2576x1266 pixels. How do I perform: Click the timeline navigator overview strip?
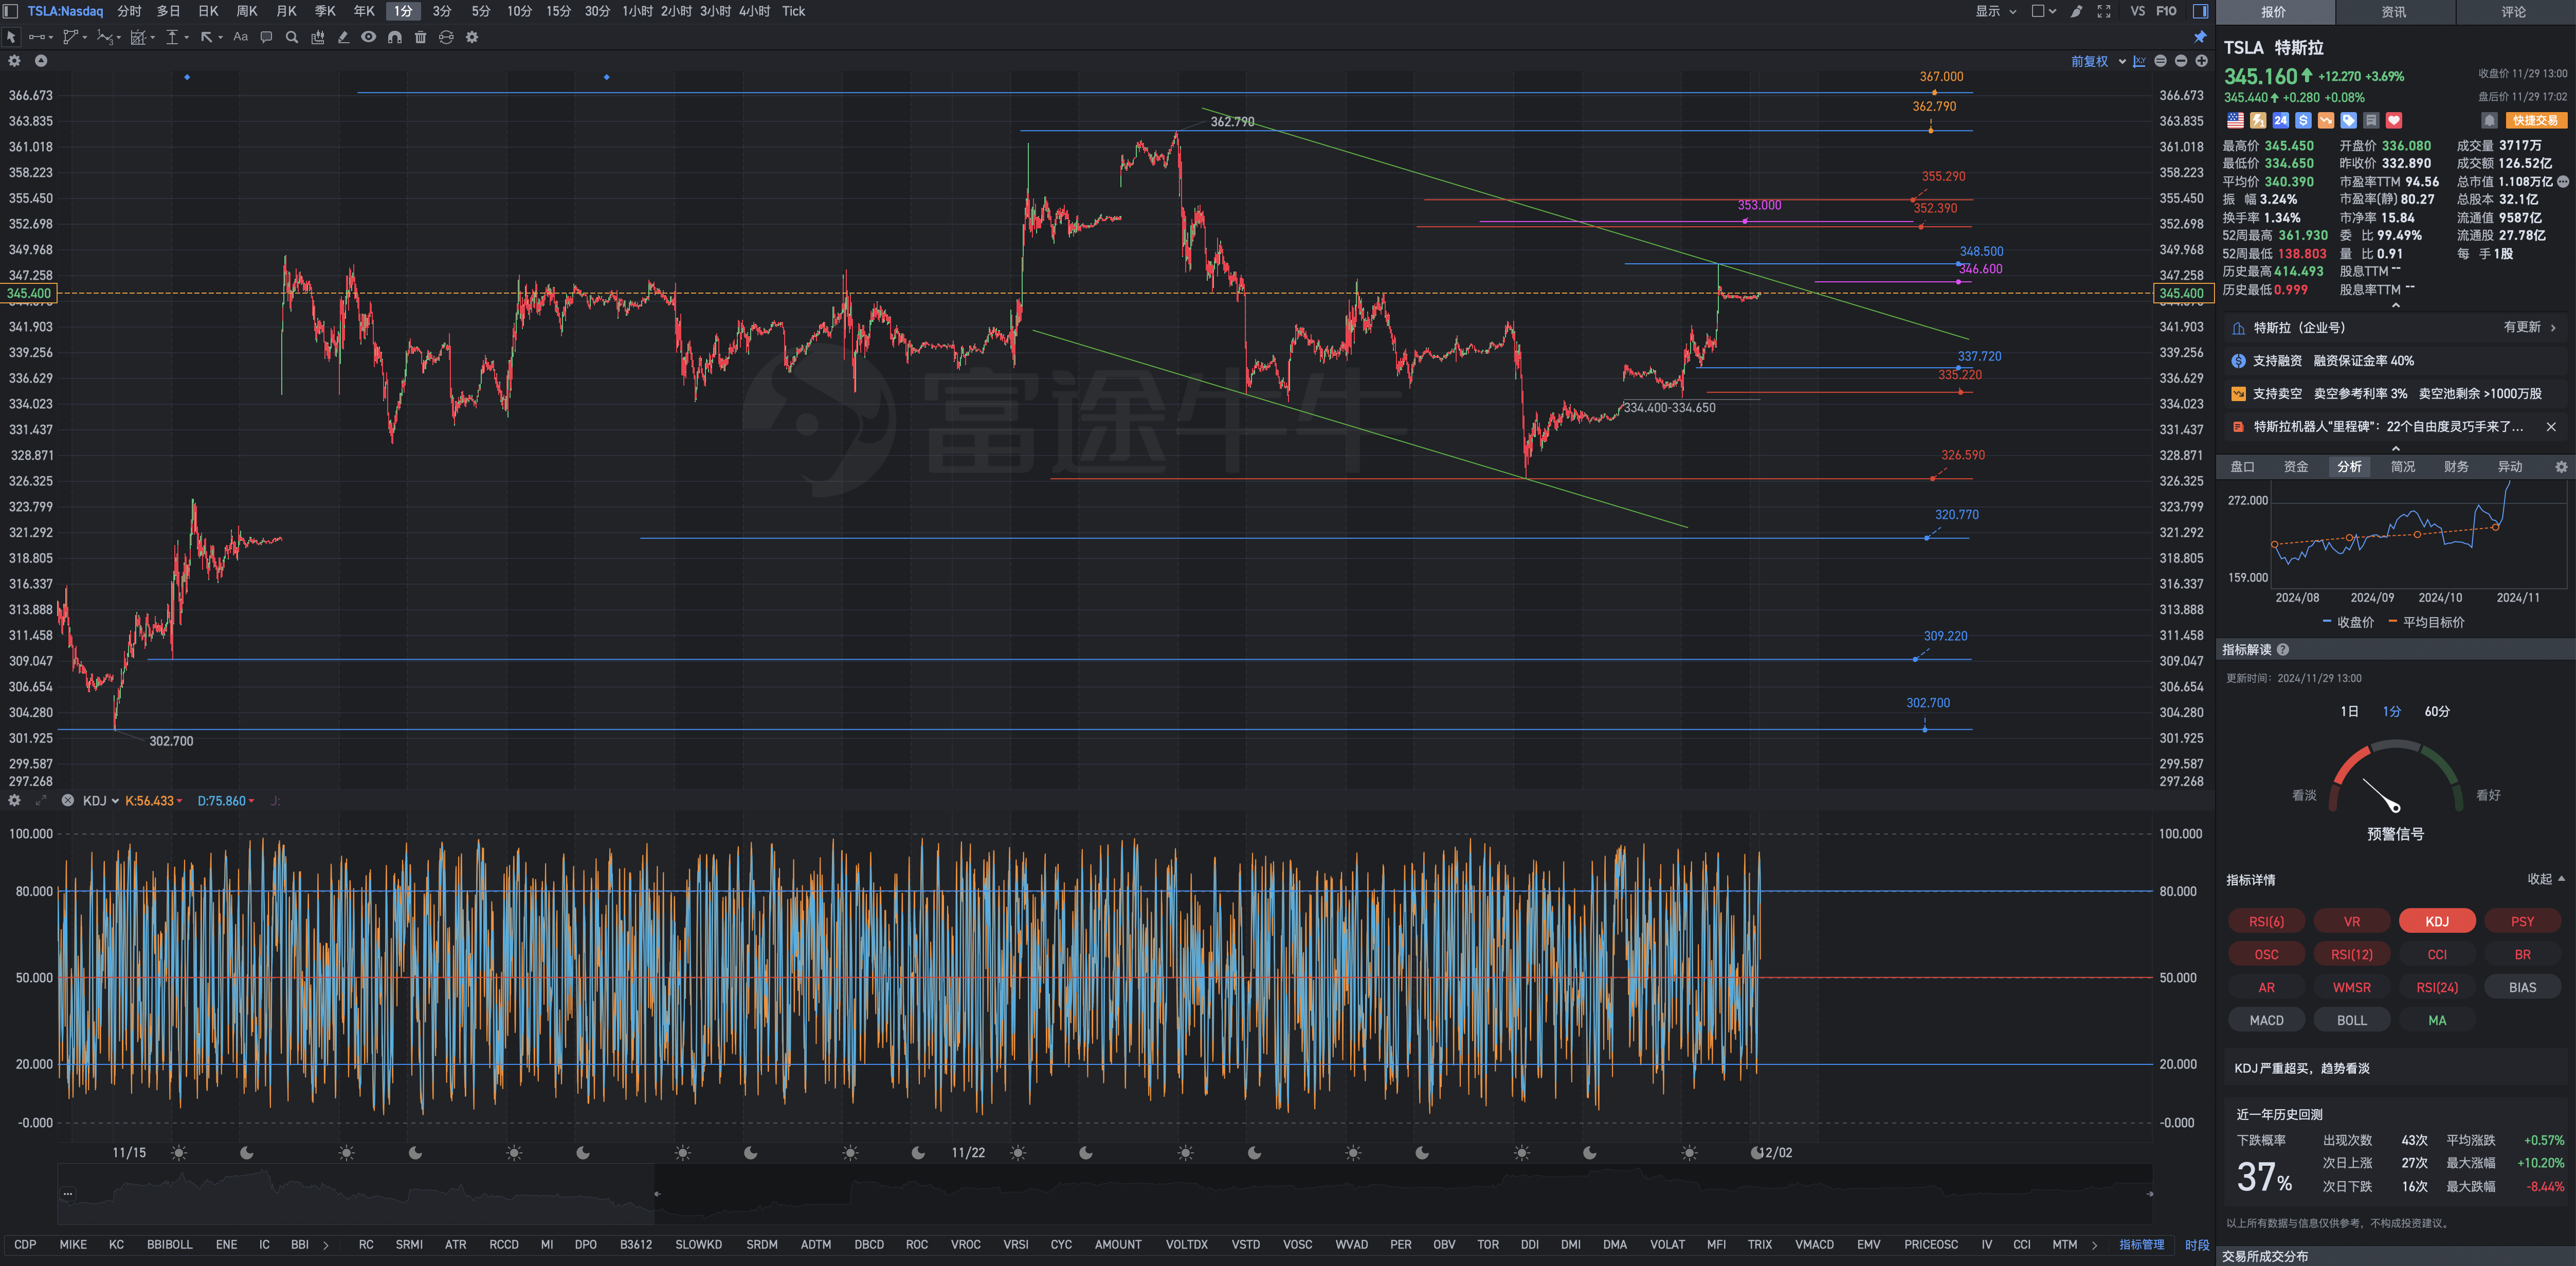[x=1105, y=1194]
